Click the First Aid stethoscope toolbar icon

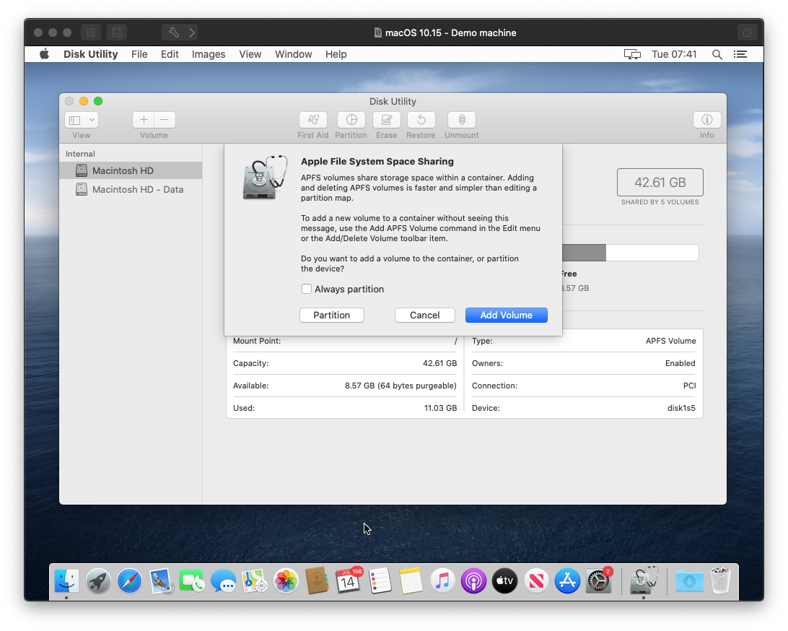[x=313, y=120]
